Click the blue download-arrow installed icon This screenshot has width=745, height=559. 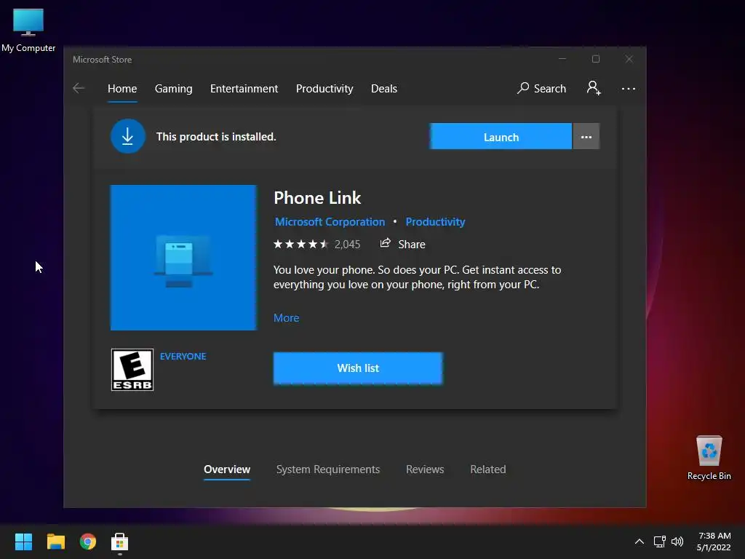tap(128, 136)
